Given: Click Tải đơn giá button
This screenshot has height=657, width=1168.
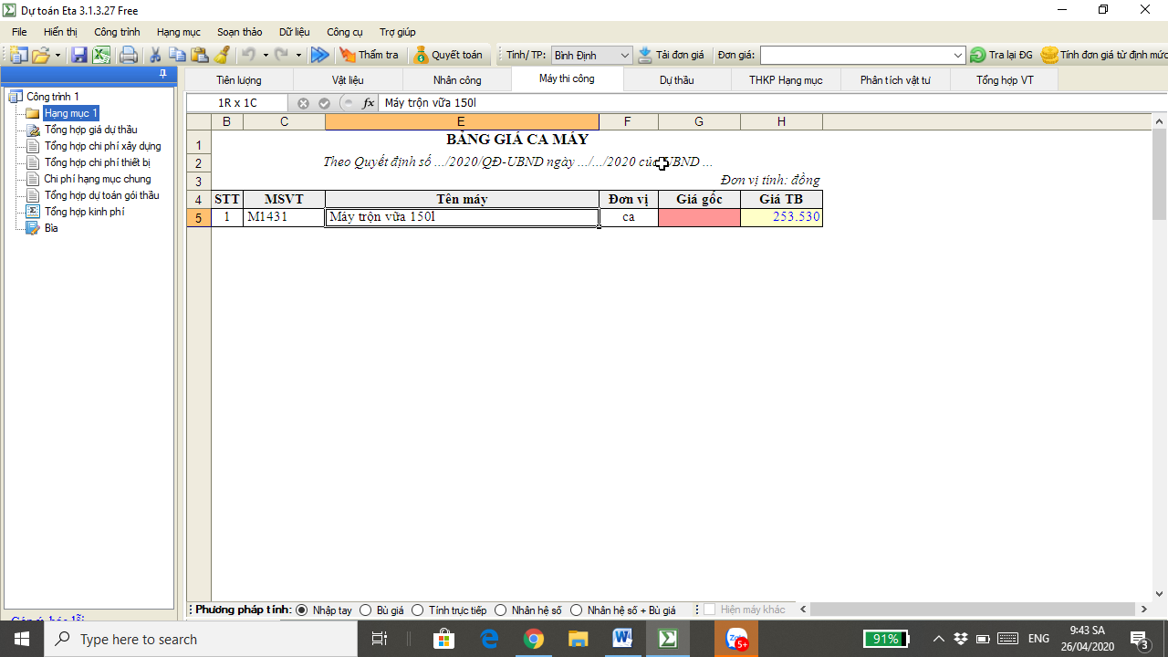Looking at the screenshot, I should (672, 55).
